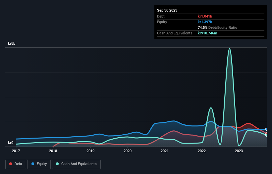Click the kr0 y-axis label
The height and width of the screenshot is (174, 272).
coord(11,143)
